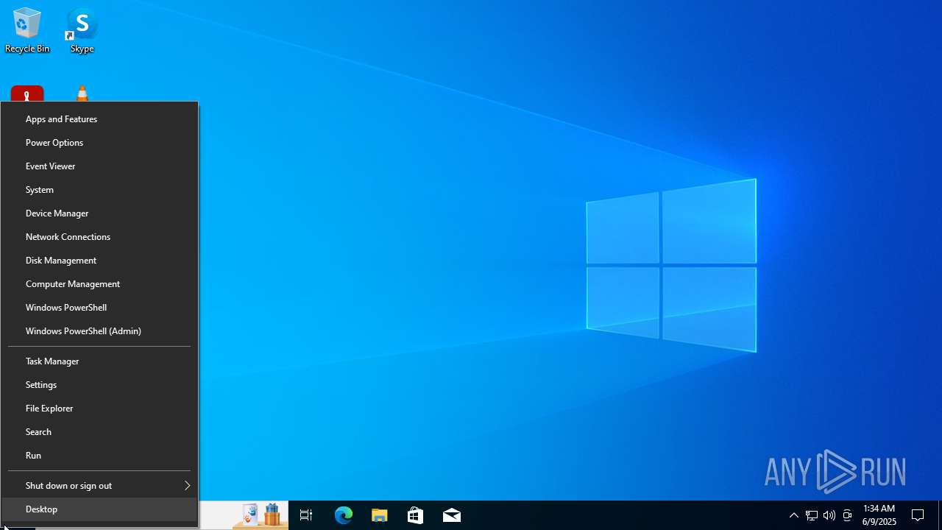This screenshot has height=530, width=942.
Task: Start Windows PowerShell
Action: [99, 308]
